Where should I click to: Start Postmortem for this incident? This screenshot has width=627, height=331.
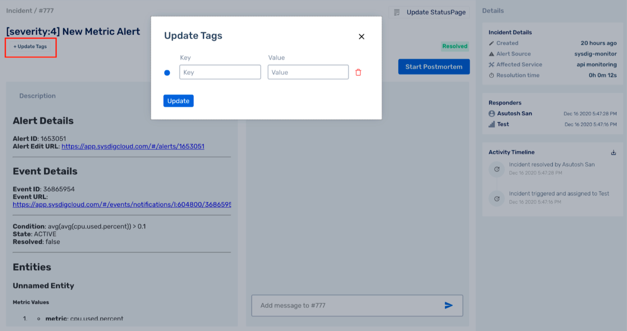point(434,67)
